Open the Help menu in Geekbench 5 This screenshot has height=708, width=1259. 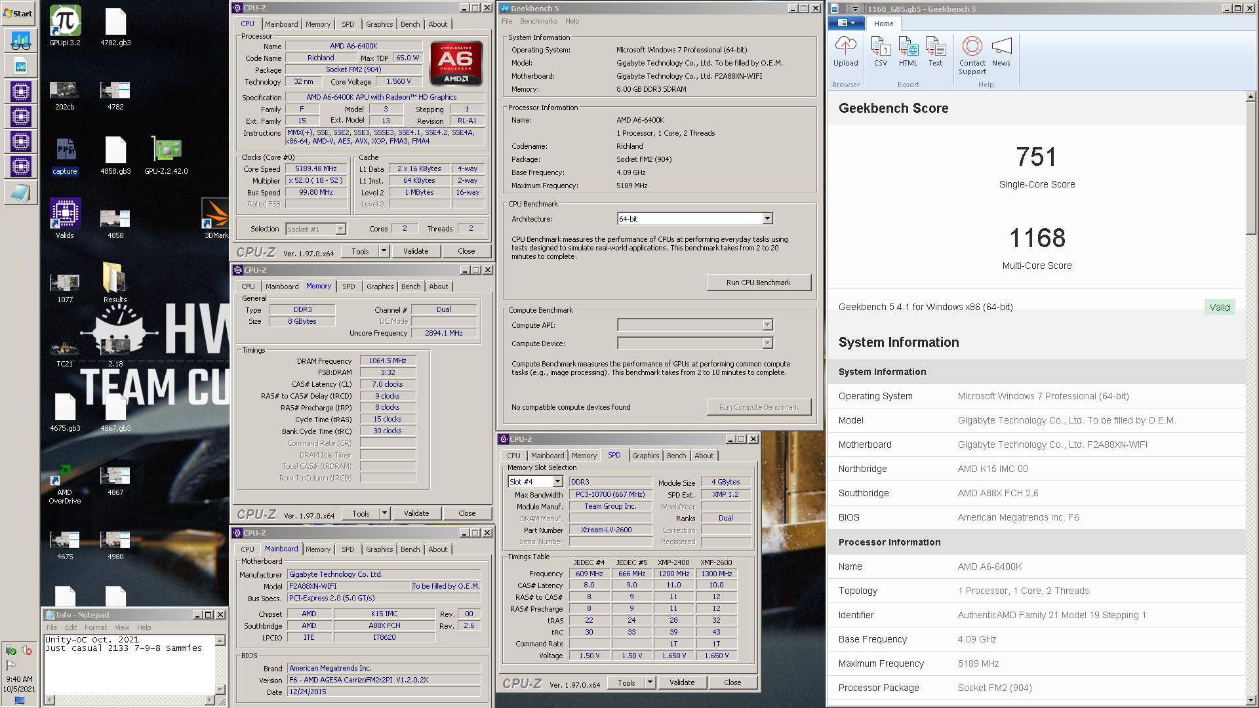click(572, 21)
